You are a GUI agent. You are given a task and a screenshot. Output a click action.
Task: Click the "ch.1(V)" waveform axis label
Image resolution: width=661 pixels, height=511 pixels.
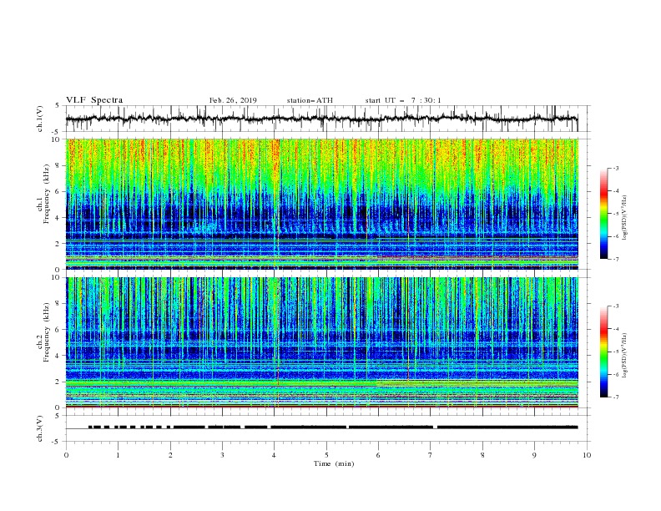click(40, 119)
